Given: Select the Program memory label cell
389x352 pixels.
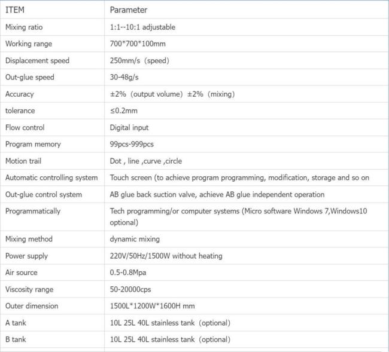Looking at the screenshot, I should tap(33, 144).
